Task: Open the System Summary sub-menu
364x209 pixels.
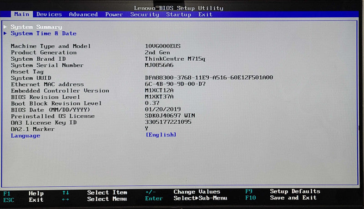Action: pos(36,27)
